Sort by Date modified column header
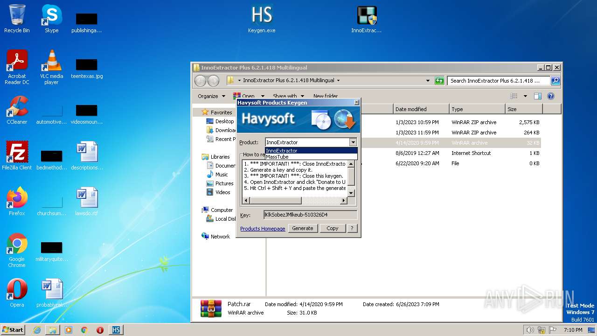 (x=421, y=109)
